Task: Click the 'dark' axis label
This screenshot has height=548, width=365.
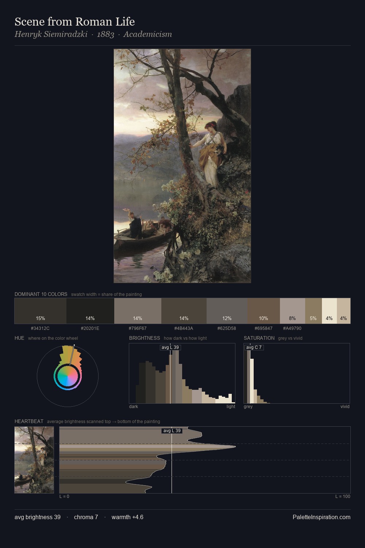Action: 134,407
